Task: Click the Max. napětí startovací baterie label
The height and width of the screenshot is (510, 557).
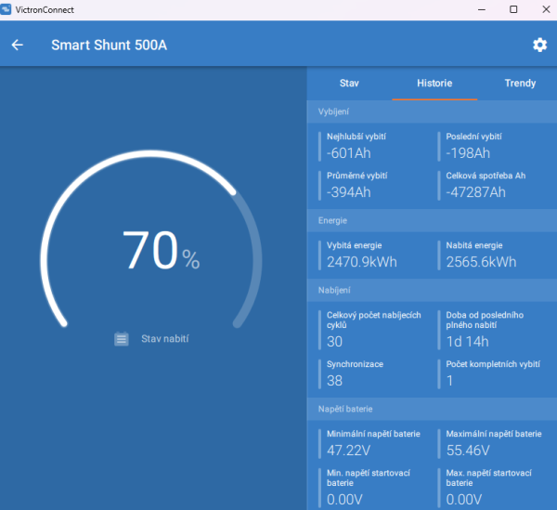Action: pos(489,477)
